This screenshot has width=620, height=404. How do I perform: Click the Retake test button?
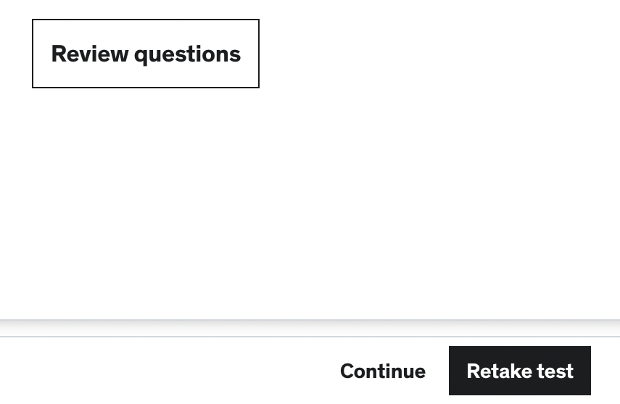click(x=519, y=371)
